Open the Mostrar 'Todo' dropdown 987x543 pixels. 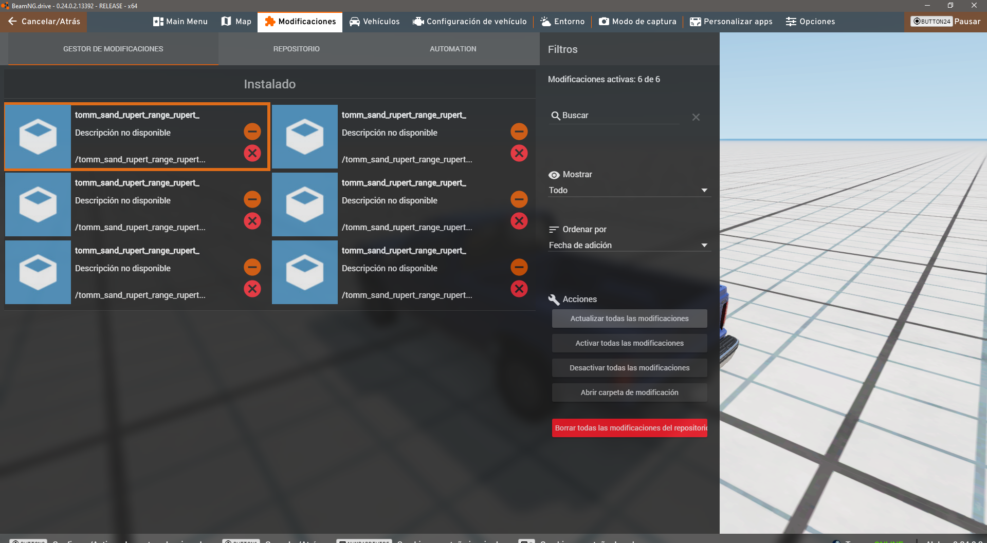click(629, 190)
